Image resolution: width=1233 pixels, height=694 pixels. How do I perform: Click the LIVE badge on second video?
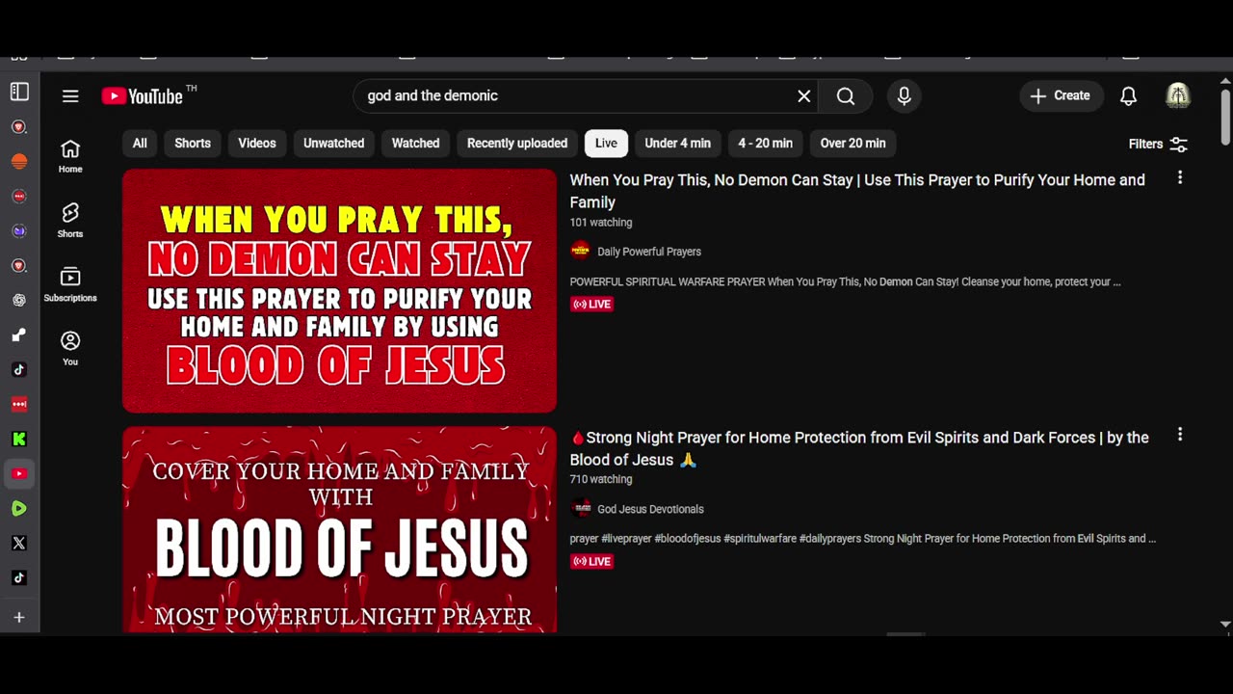[591, 561]
